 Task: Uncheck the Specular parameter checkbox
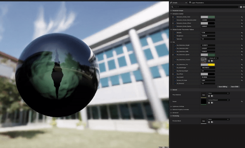[175, 39]
